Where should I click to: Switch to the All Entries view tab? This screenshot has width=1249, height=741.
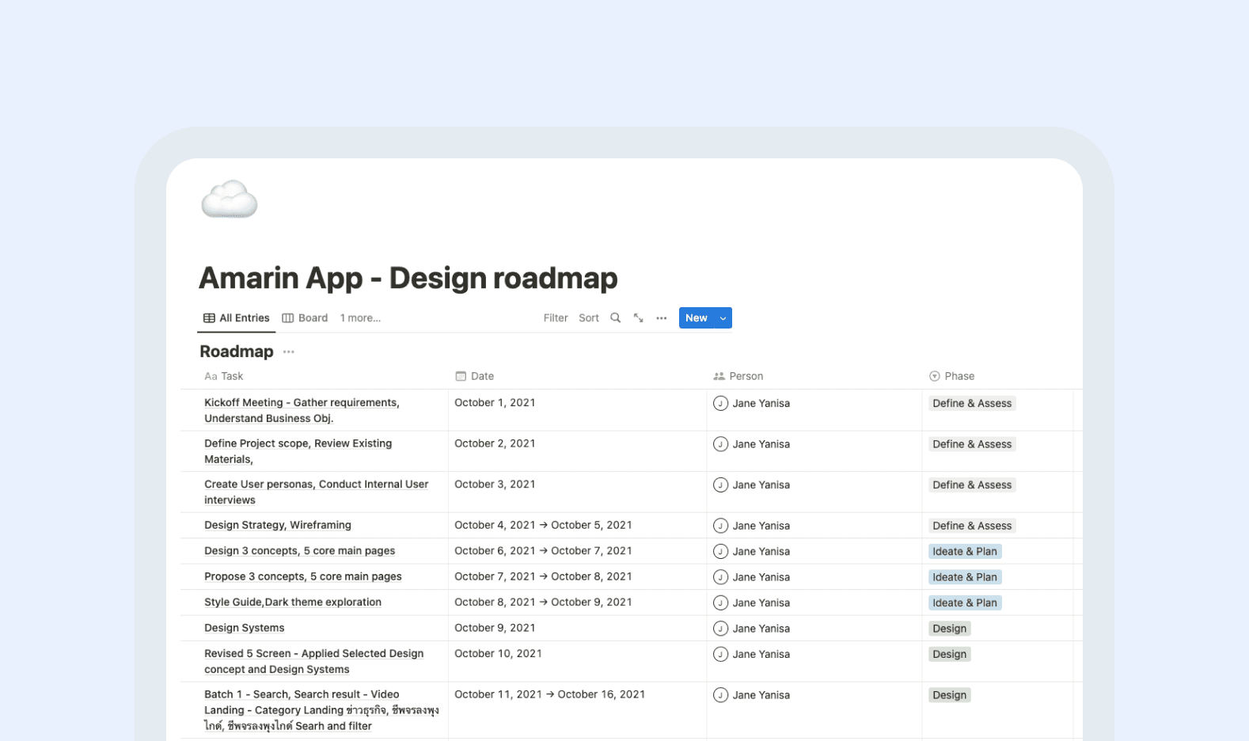point(237,318)
